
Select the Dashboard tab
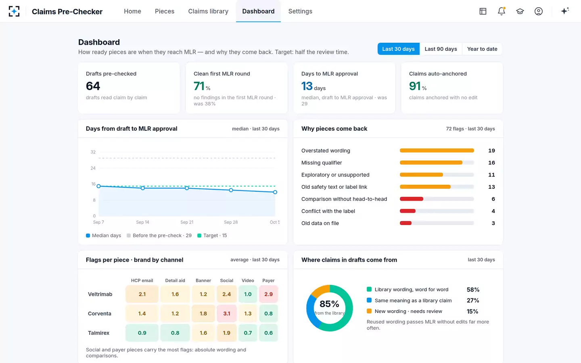(258, 11)
